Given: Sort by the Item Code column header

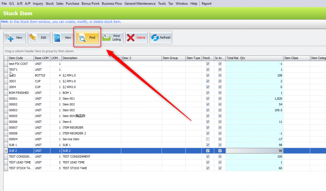Looking at the screenshot, I should 21,58.
